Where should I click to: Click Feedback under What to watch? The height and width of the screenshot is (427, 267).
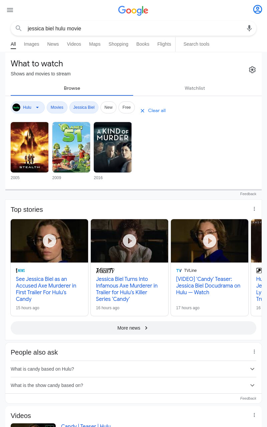[248, 194]
